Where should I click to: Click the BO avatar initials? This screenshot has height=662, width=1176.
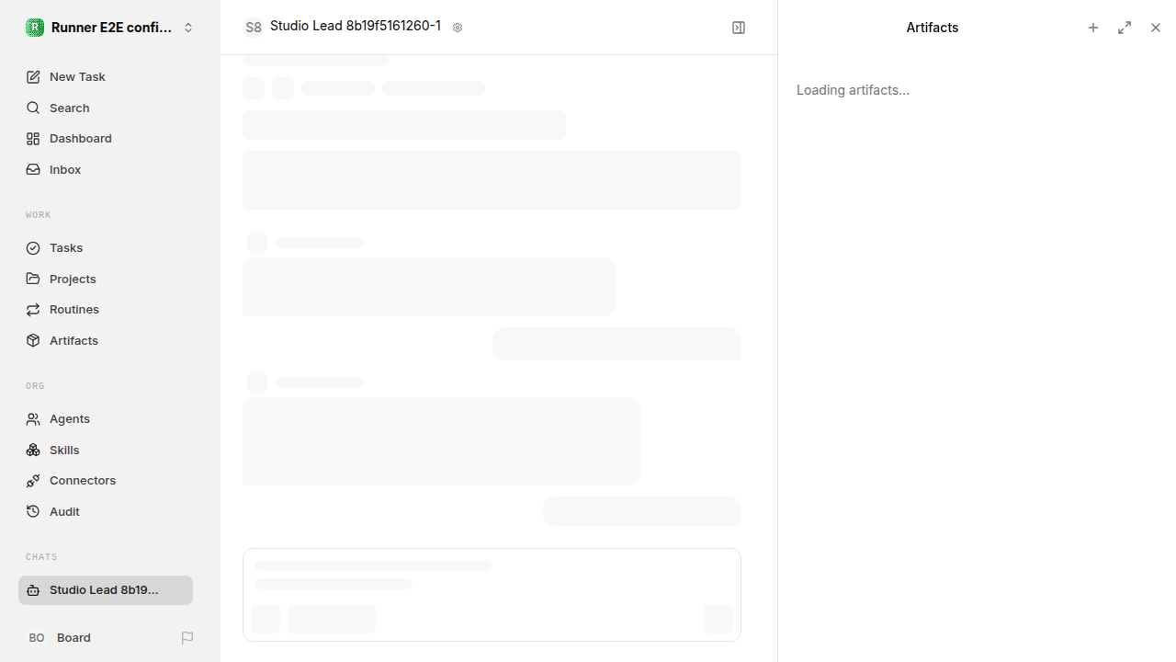click(37, 638)
